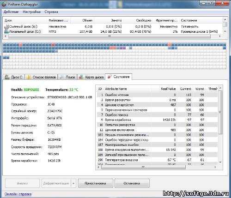Click the Дефрагментация button
This screenshot has width=231, height=198.
(x=56, y=183)
